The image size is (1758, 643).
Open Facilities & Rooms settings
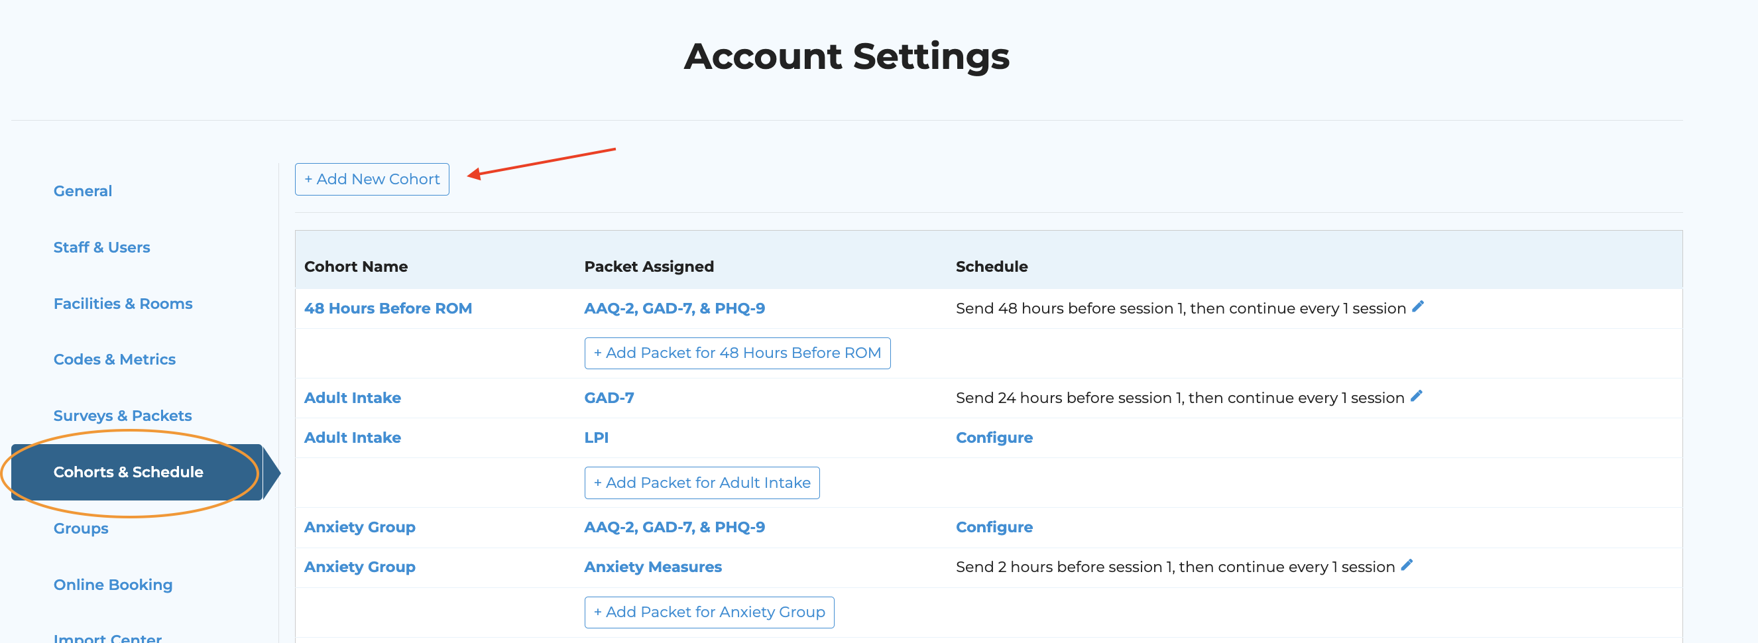tap(123, 304)
